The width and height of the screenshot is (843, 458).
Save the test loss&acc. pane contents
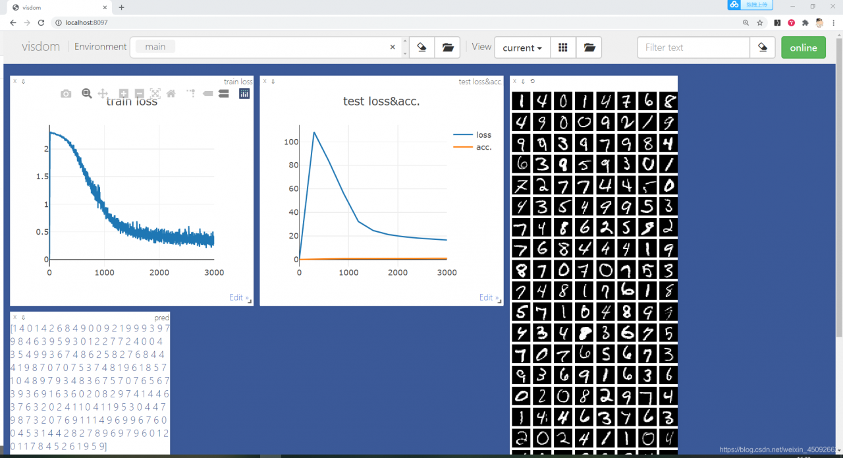(273, 82)
